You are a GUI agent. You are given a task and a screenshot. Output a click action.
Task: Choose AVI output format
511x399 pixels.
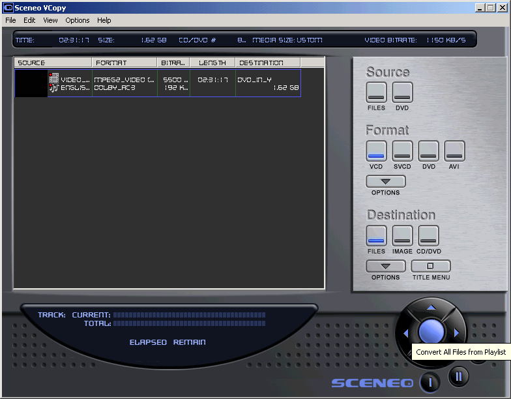point(454,151)
